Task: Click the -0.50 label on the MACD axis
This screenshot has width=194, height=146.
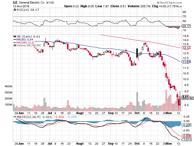Action: click(x=186, y=130)
